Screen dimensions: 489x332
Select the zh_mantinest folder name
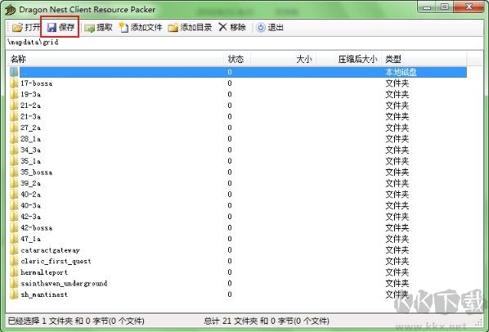point(44,294)
